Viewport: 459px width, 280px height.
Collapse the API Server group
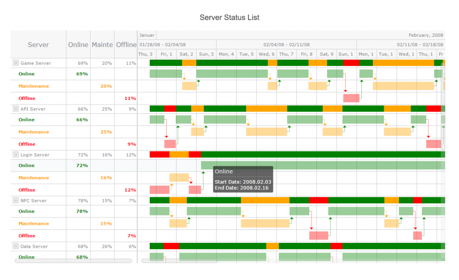[15, 109]
